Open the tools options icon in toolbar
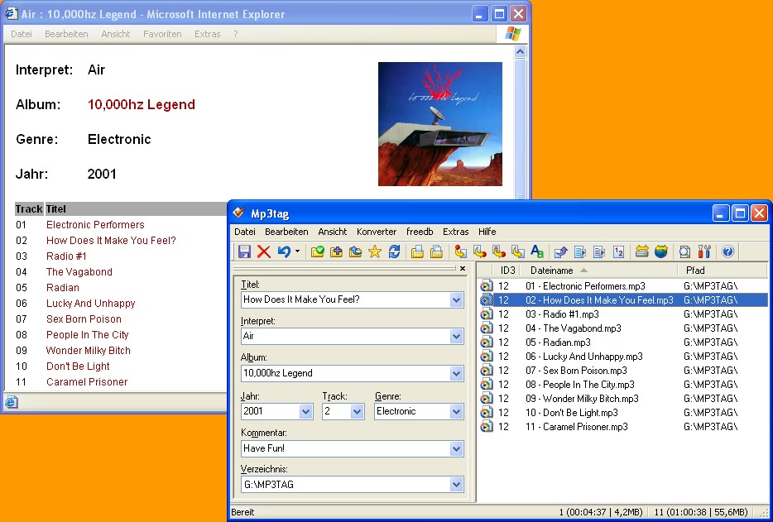 point(705,251)
